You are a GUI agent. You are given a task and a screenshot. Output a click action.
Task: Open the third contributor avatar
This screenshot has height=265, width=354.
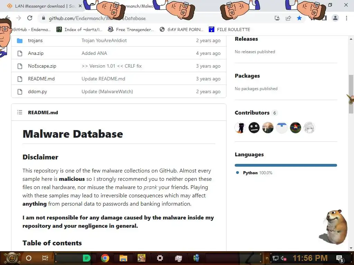[268, 128]
